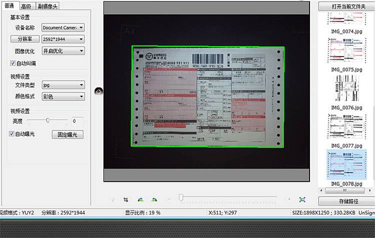Click the scanned SF Express waybill preview
Viewport: 375px width, 238px height.
point(207,96)
